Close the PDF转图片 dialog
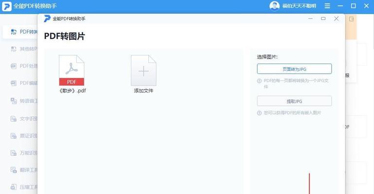Screen dimensions: 374x194 point(337,18)
